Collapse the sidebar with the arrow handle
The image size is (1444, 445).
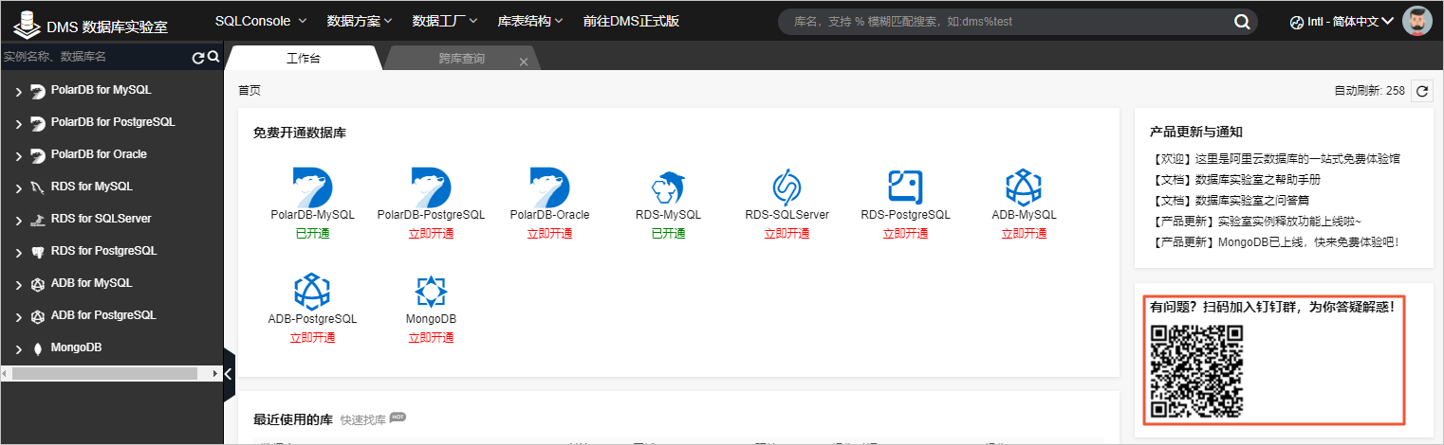pyautogui.click(x=228, y=373)
